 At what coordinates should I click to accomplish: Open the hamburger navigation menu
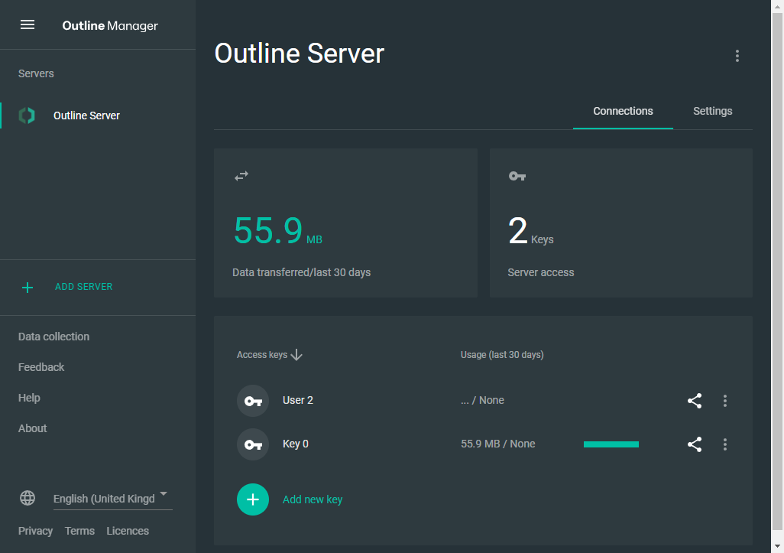pos(28,24)
